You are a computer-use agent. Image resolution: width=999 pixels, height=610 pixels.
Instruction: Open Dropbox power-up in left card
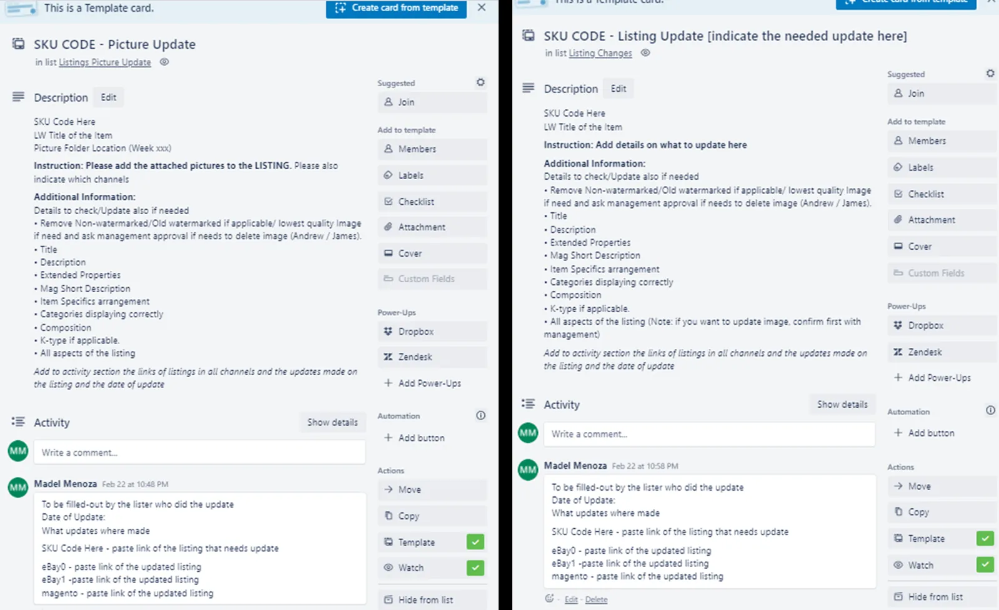tap(432, 332)
